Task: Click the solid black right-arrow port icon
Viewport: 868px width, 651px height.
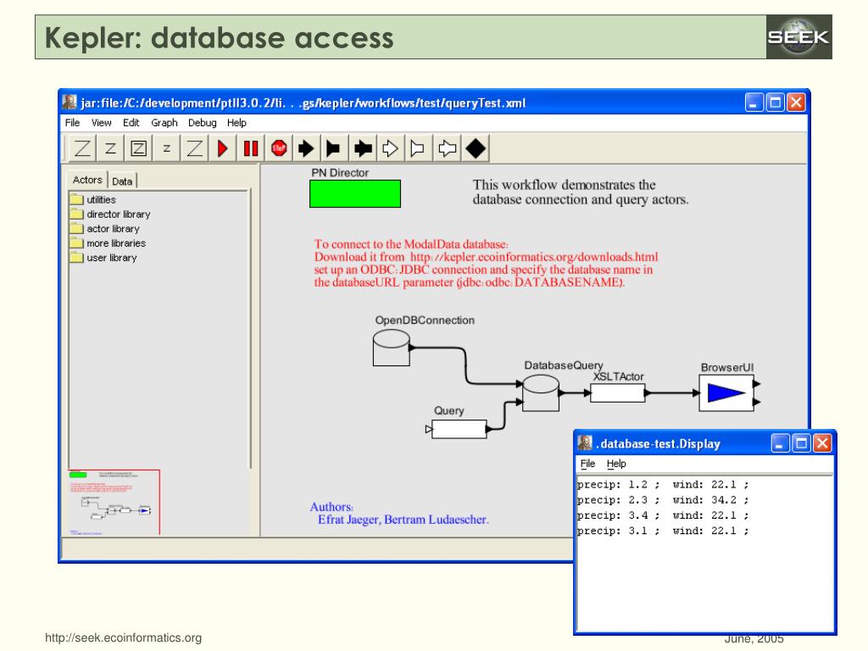Action: tap(306, 148)
